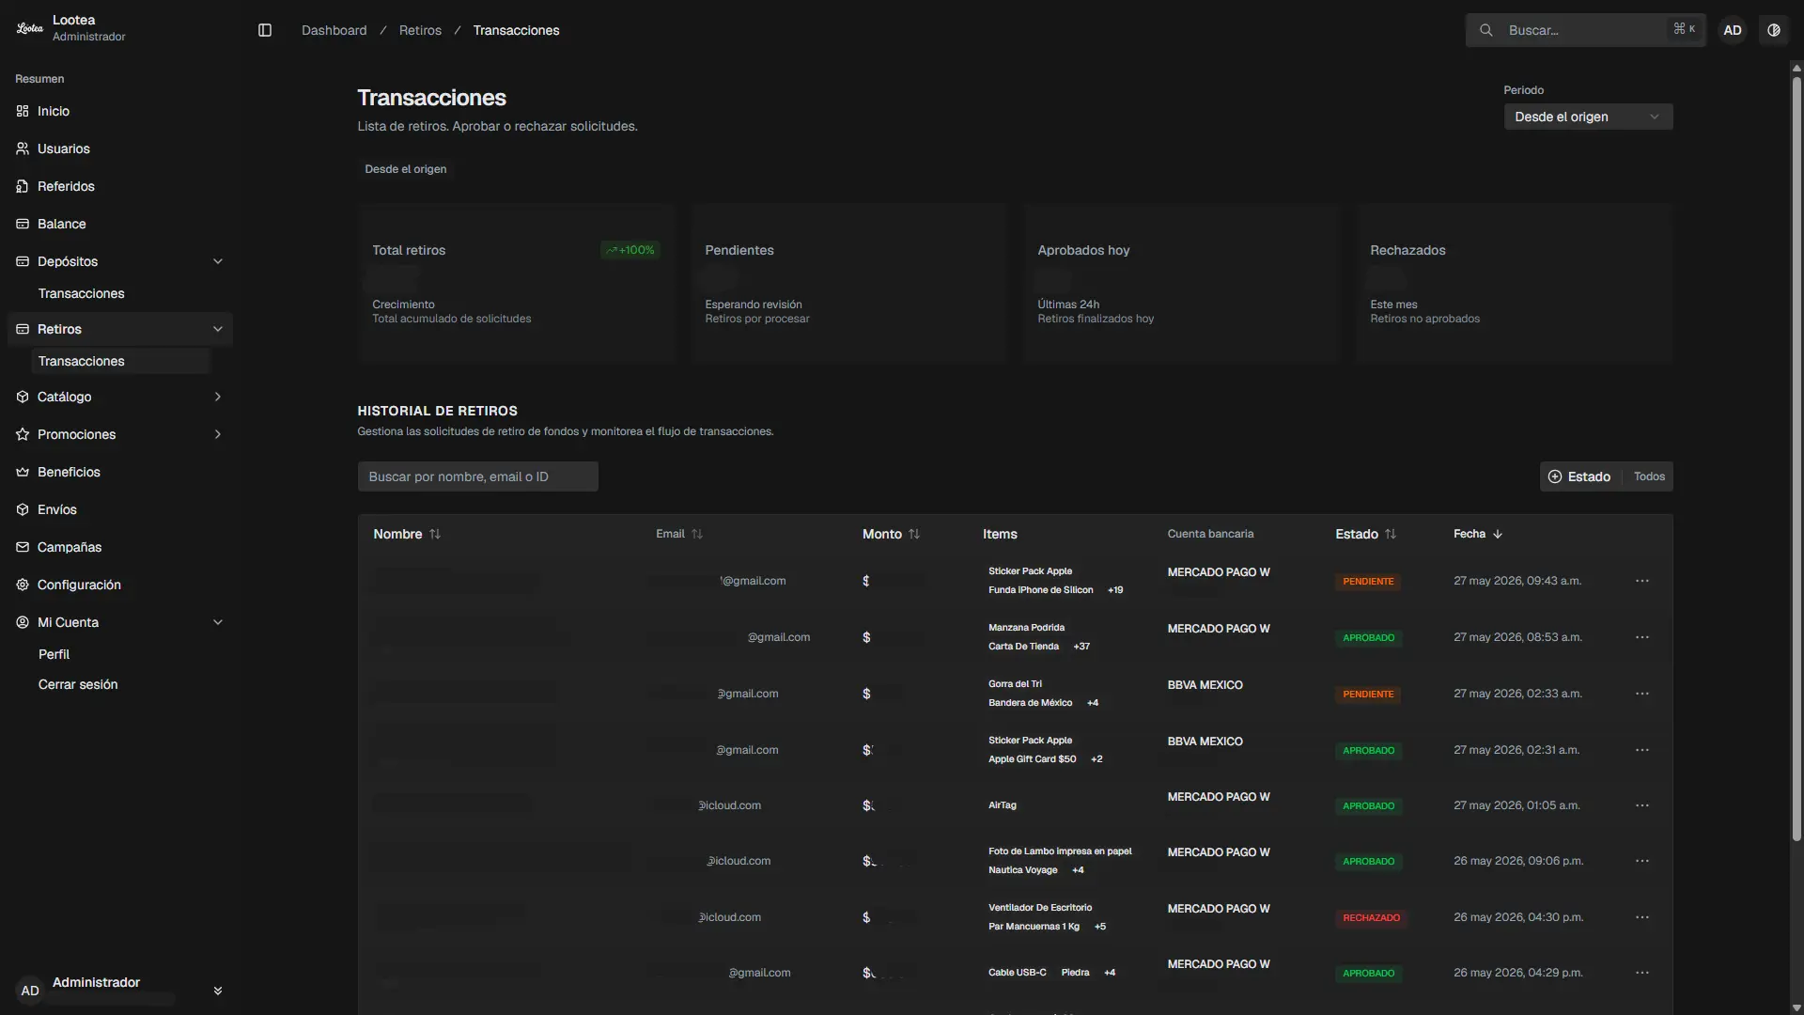
Task: Click the Envíos package icon
Action: coord(23,509)
